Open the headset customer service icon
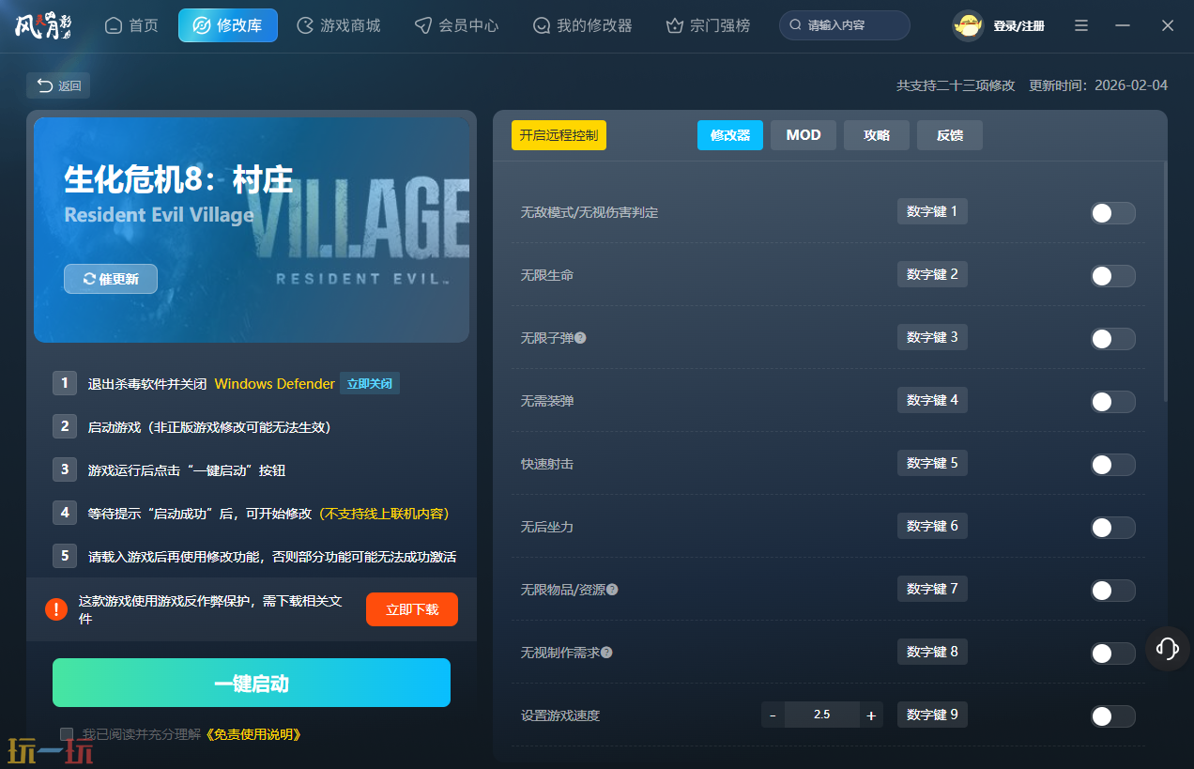This screenshot has height=769, width=1194. coord(1168,648)
